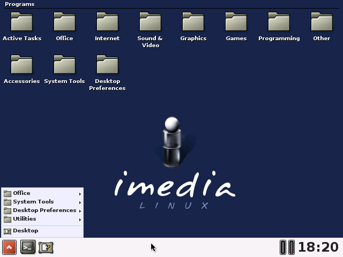Open the Graphics folder icon

click(193, 22)
